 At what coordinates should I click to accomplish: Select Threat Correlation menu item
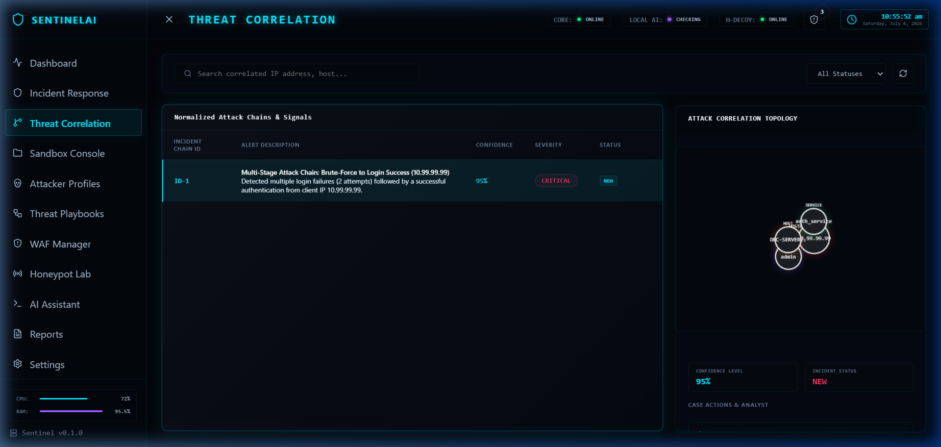(x=74, y=123)
